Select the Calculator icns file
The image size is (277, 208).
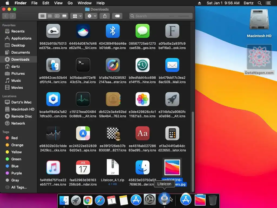click(x=172, y=133)
